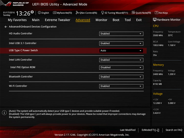This screenshot has height=138, width=184.
Task: Click the back arrow beside the breadcrumb
Action: (6, 27)
